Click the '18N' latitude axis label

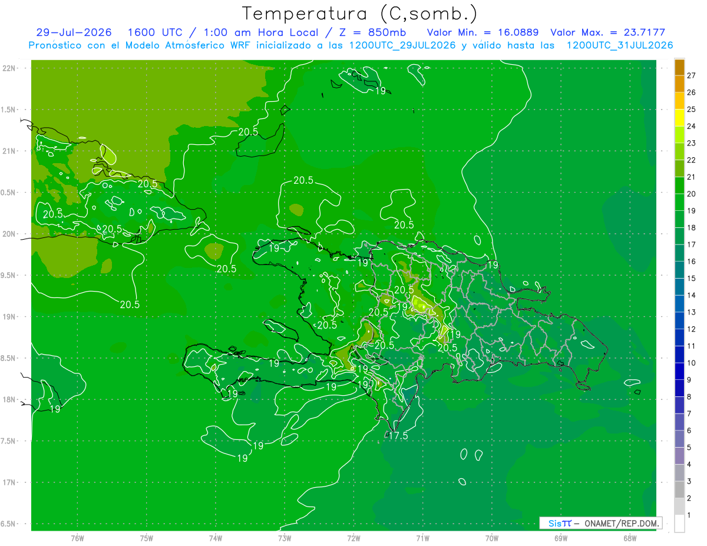9,399
